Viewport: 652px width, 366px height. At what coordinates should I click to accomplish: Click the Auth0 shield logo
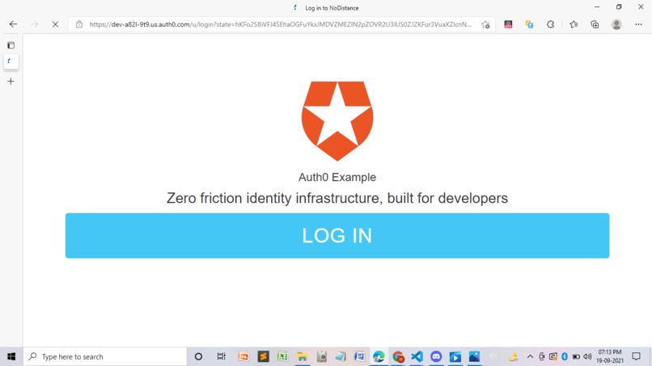(x=337, y=121)
